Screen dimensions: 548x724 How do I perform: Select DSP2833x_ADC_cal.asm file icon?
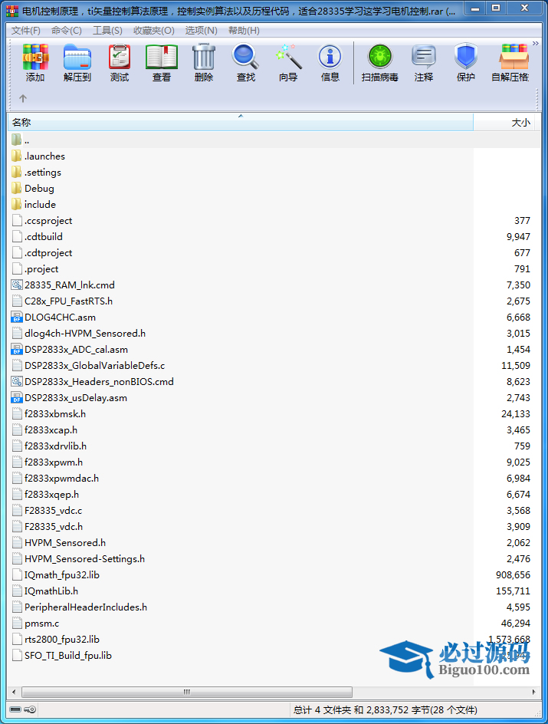click(x=17, y=350)
